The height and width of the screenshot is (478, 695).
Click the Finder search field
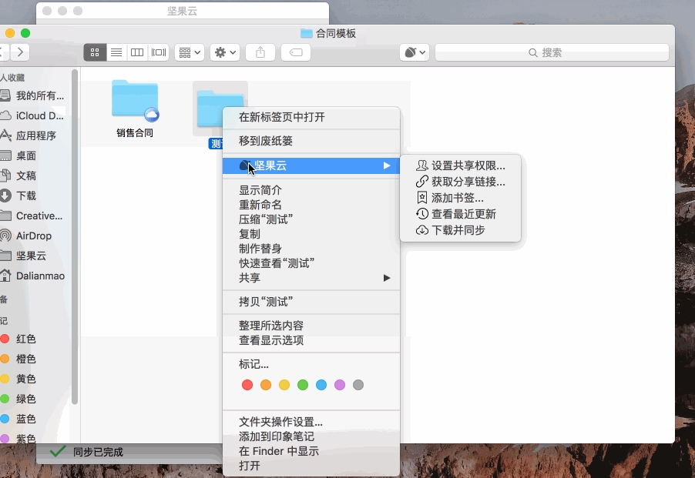tap(552, 52)
